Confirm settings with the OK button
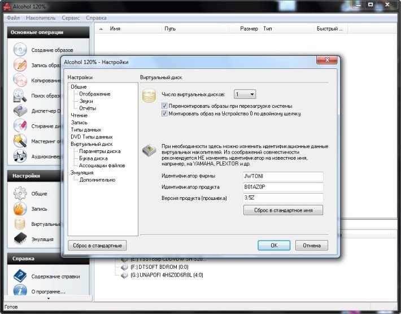Image resolution: width=401 pixels, height=314 pixels. pos(274,246)
